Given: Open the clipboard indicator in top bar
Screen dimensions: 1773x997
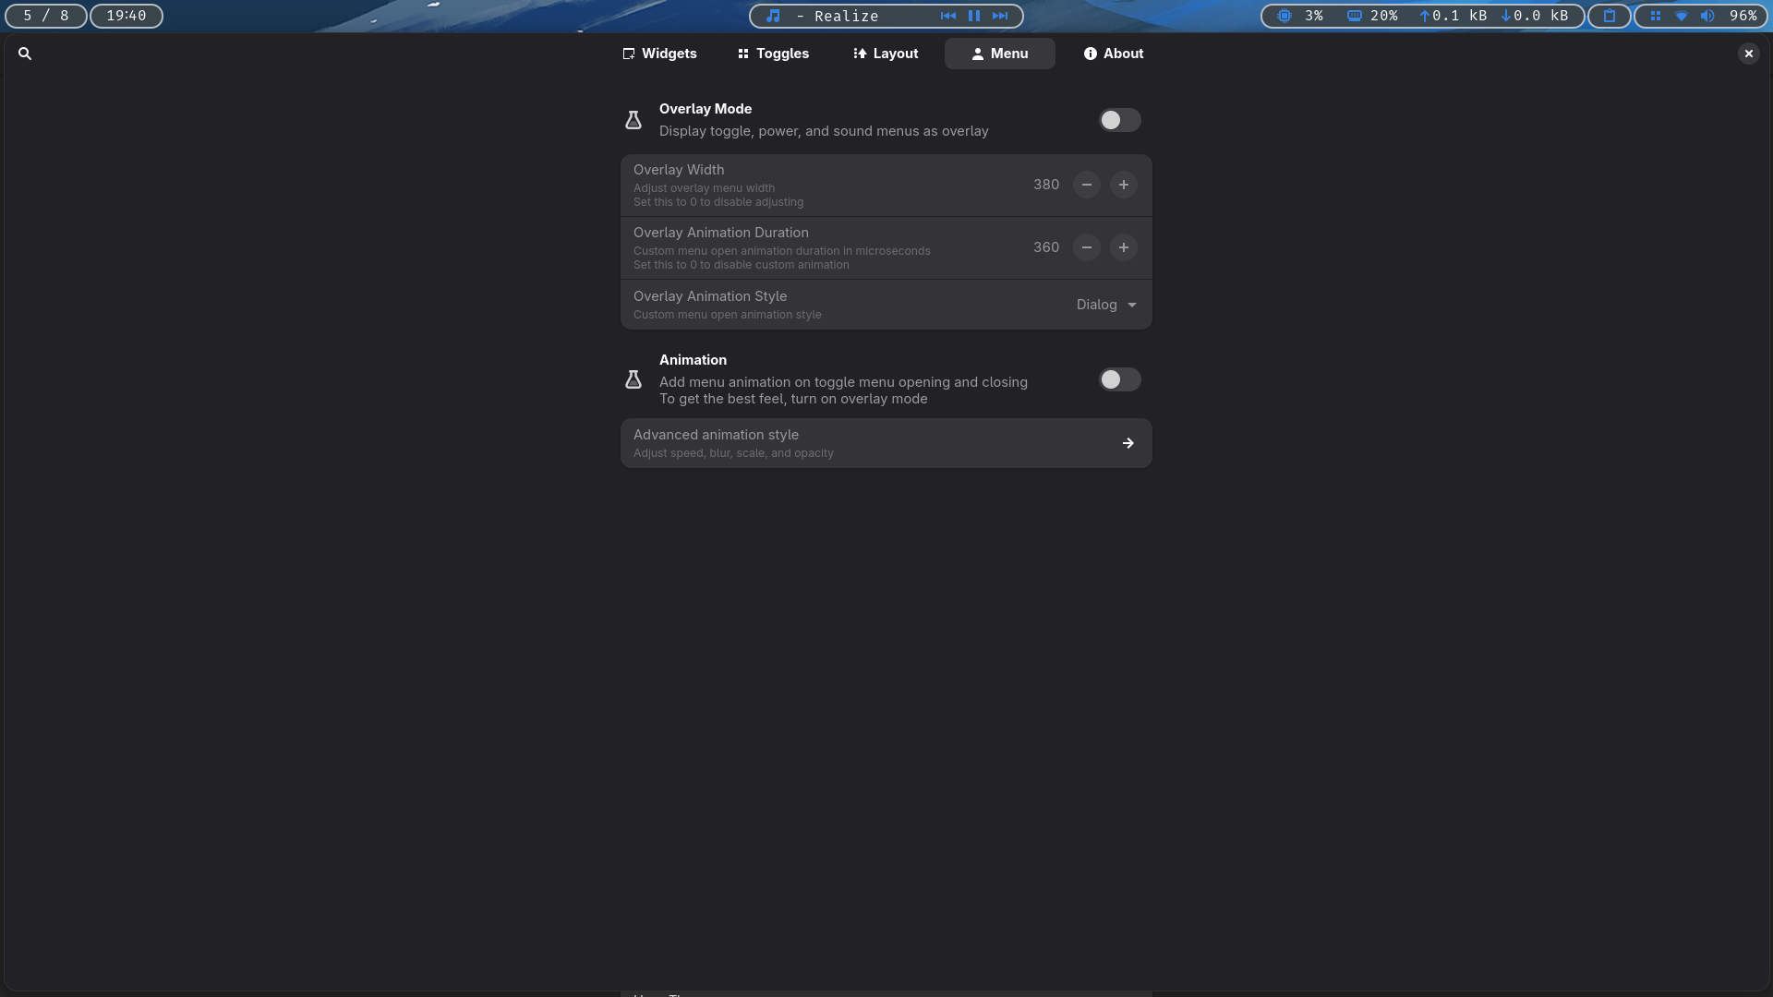Looking at the screenshot, I should (x=1610, y=16).
